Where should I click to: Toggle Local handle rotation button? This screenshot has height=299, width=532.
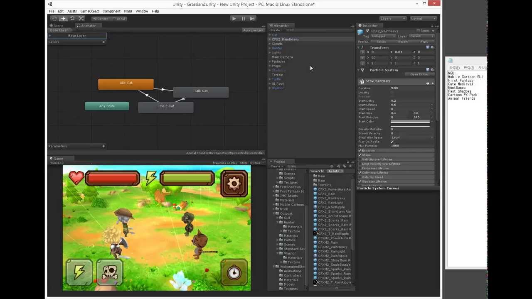[x=119, y=19]
